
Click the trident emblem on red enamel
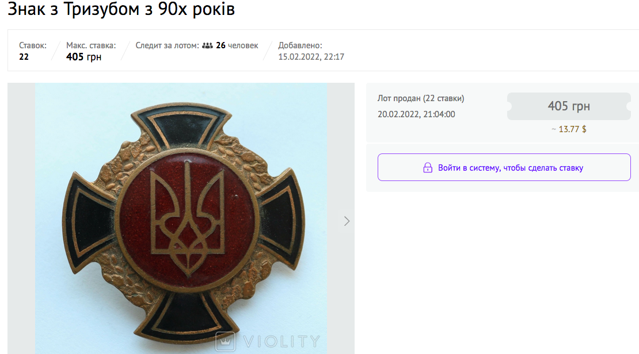point(188,218)
